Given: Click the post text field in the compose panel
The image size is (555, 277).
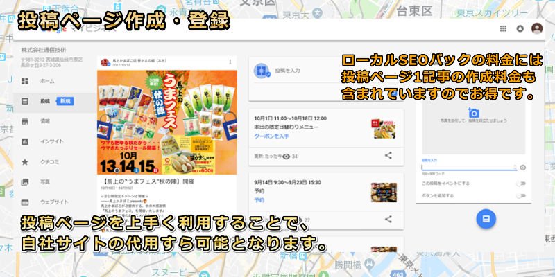Looking at the screenshot, I should point(468,168).
